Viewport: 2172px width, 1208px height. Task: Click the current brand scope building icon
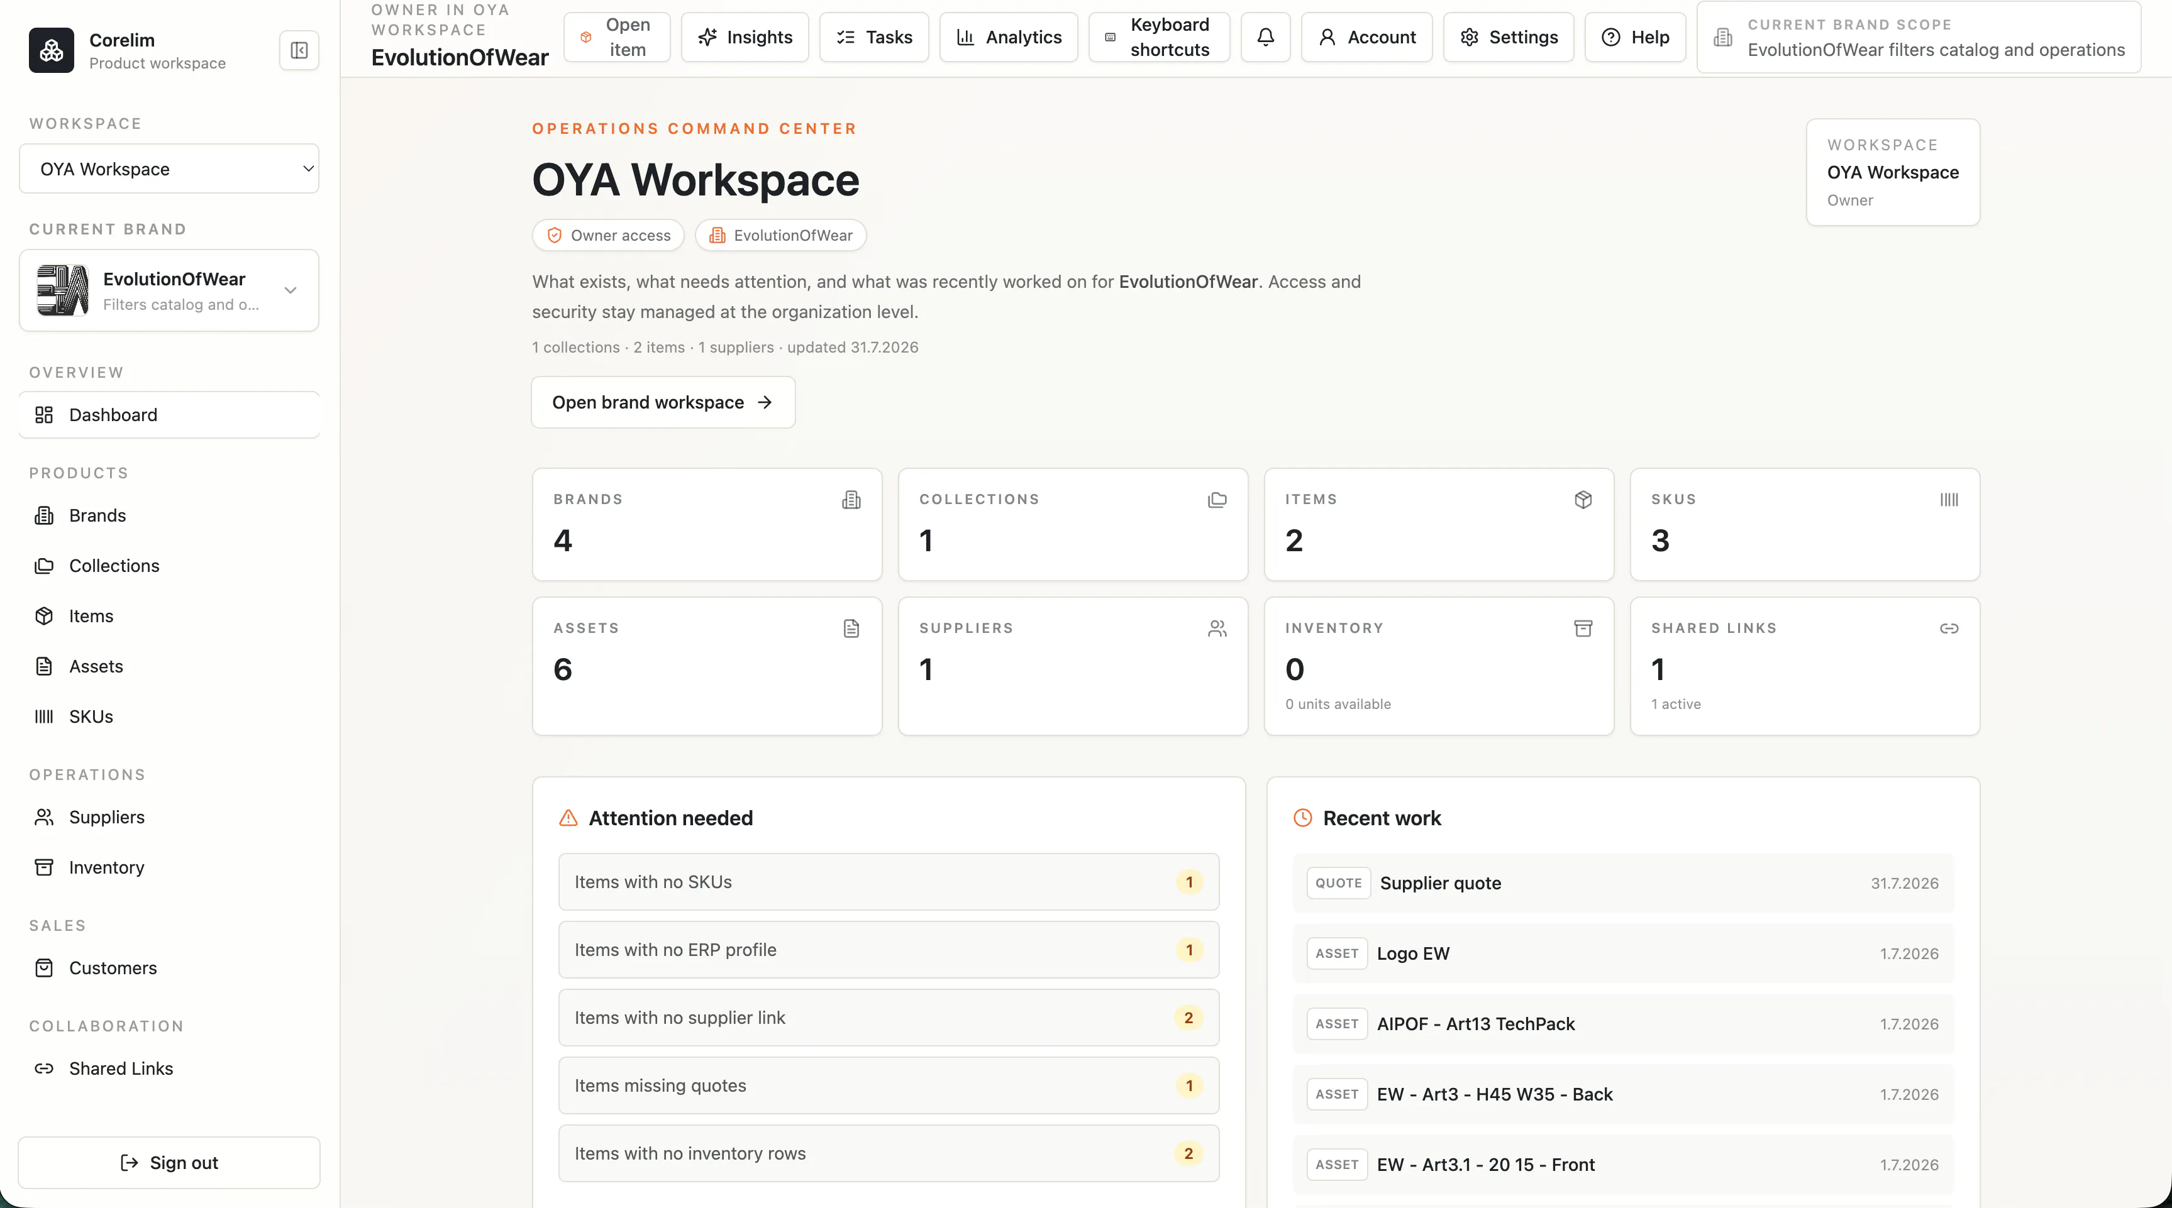coord(1724,37)
